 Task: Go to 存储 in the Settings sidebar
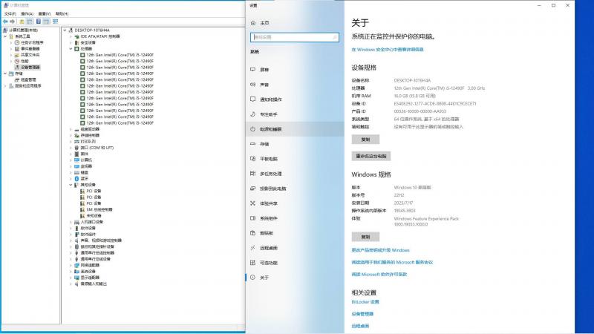point(295,144)
